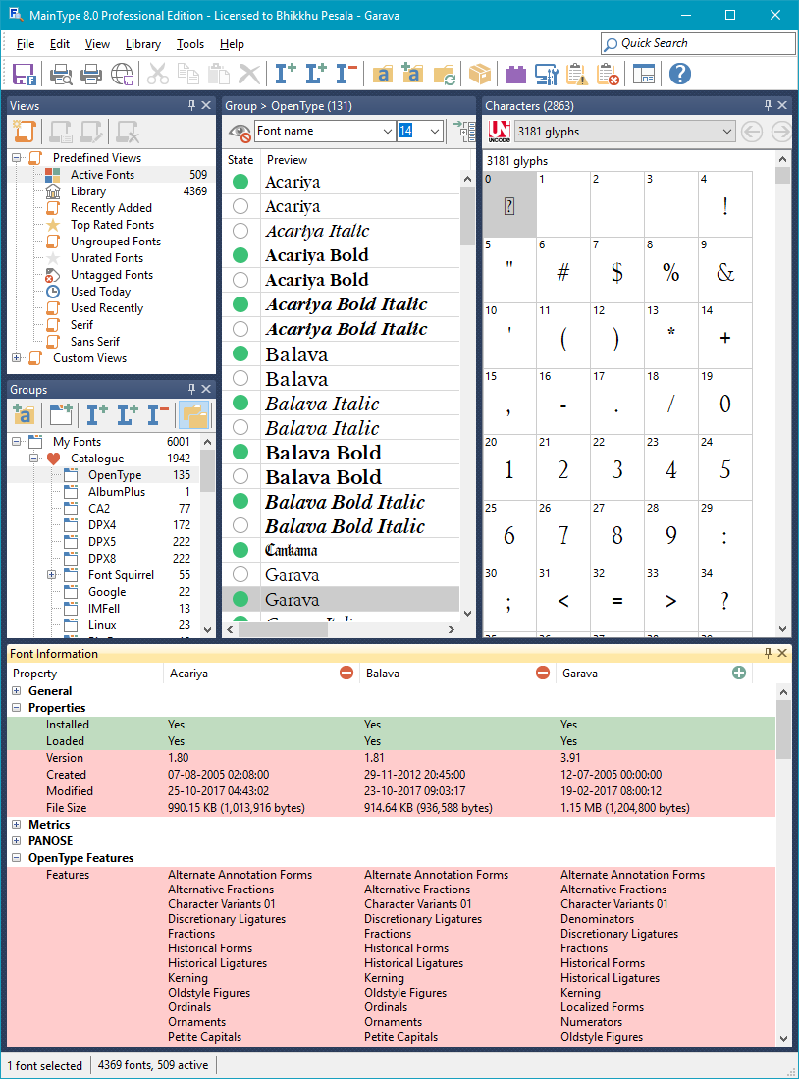Viewport: 799px width, 1079px height.
Task: Click the '+a' folder icon in the Groups panel
Action: (x=25, y=415)
